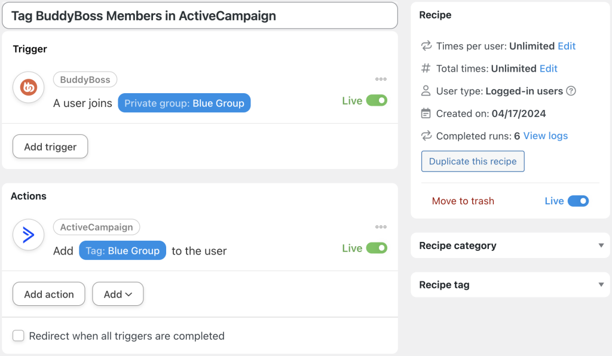Click Move to trash

pyautogui.click(x=463, y=201)
